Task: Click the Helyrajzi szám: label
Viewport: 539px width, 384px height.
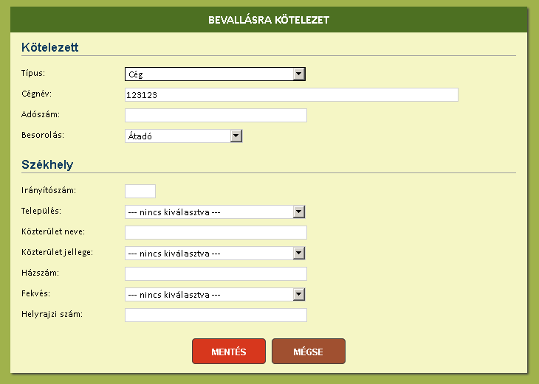Action: pyautogui.click(x=52, y=314)
